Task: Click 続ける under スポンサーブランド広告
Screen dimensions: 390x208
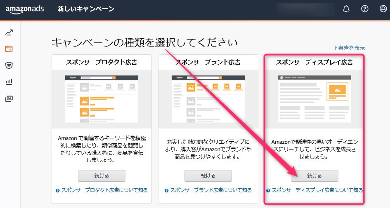Action: coord(208,176)
